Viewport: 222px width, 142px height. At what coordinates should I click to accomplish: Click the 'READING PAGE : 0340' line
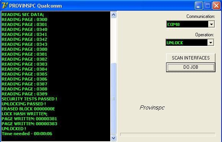[x=24, y=29]
